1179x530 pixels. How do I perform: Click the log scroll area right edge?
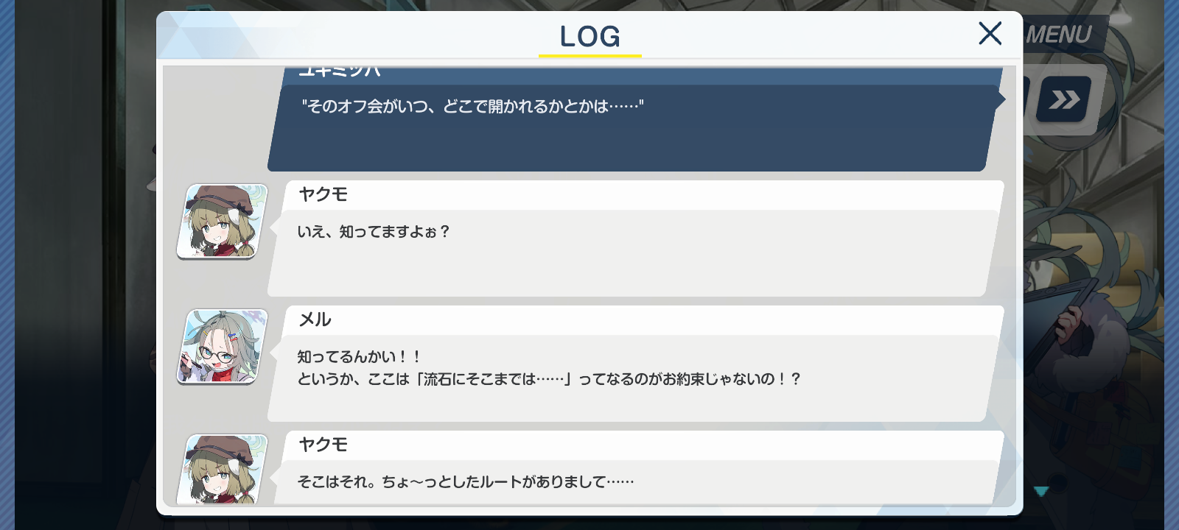1012,286
